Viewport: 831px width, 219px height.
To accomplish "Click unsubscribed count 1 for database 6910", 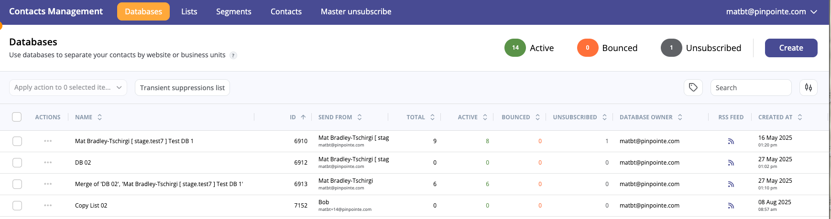I will tap(607, 141).
